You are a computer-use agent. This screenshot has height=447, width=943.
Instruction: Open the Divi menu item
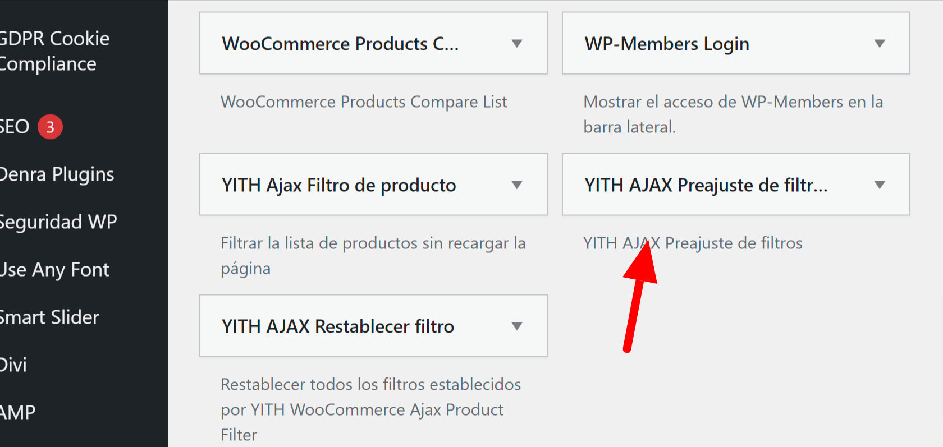tap(13, 365)
